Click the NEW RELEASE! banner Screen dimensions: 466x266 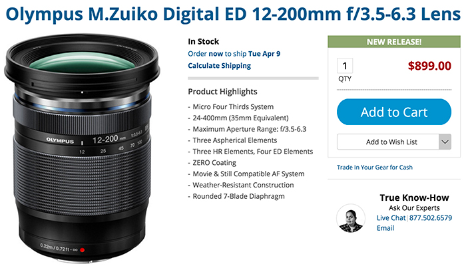(x=394, y=42)
